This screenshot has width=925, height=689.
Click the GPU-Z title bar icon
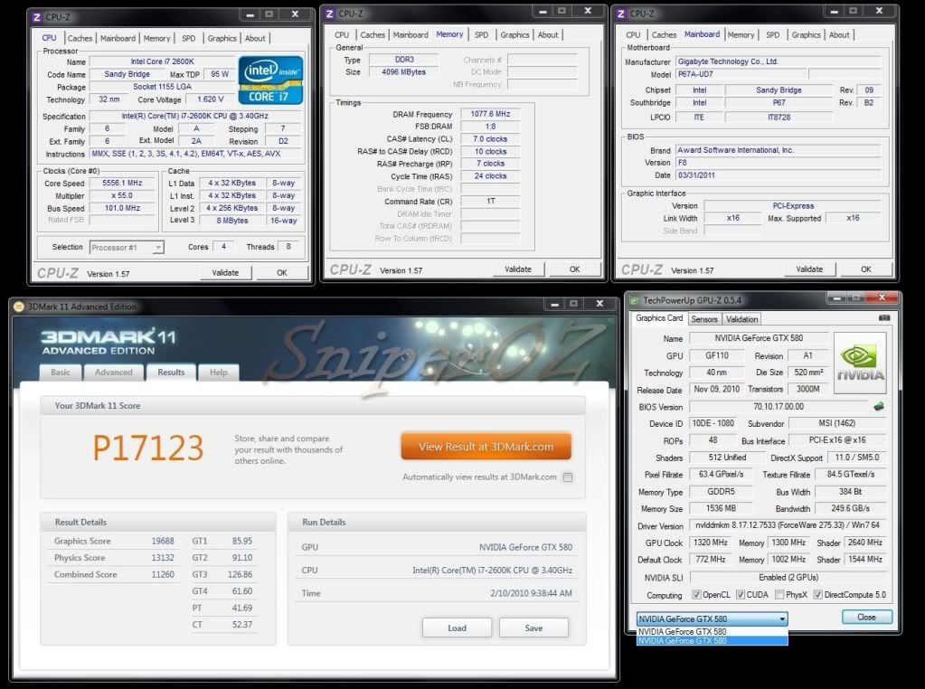[x=634, y=300]
